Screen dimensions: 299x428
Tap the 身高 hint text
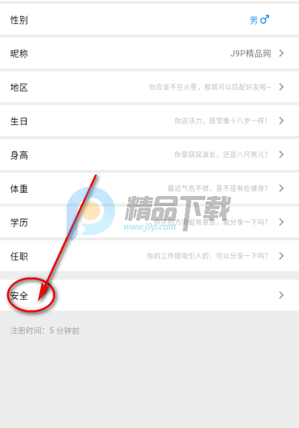pyautogui.click(x=221, y=154)
